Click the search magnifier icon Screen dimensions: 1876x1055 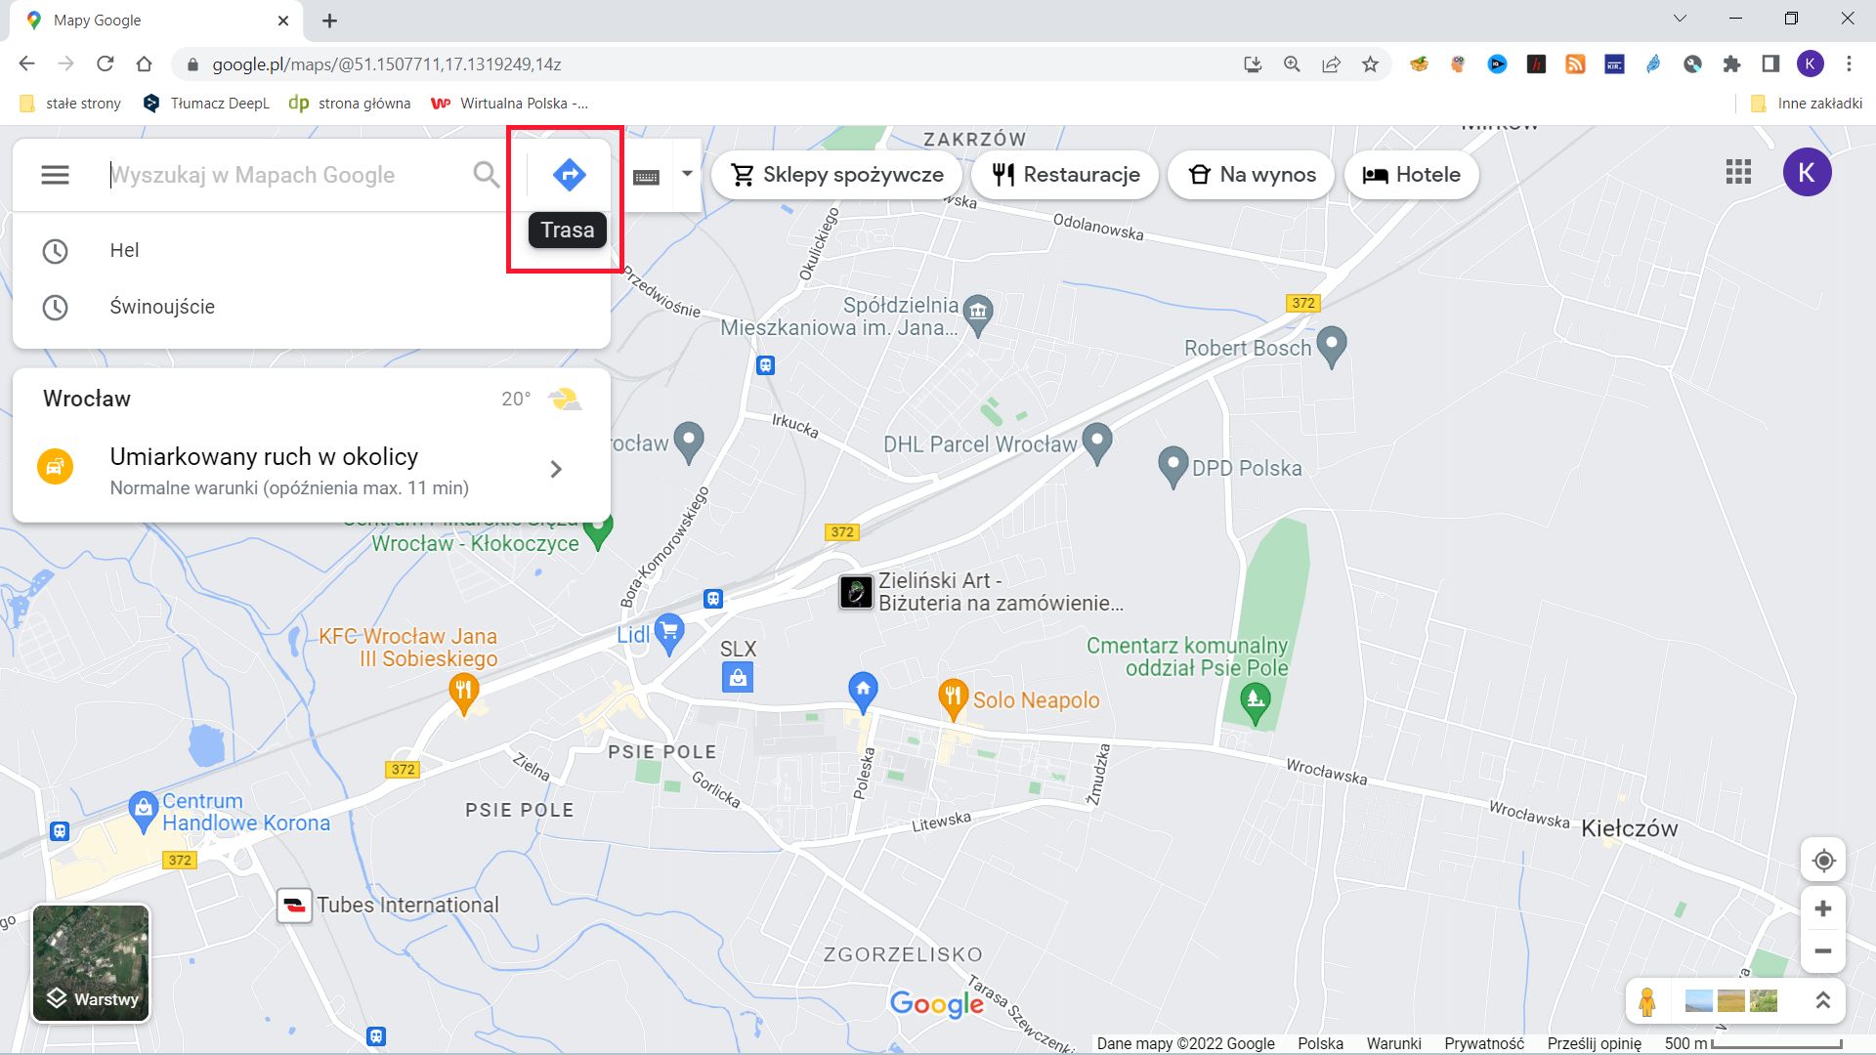click(486, 175)
